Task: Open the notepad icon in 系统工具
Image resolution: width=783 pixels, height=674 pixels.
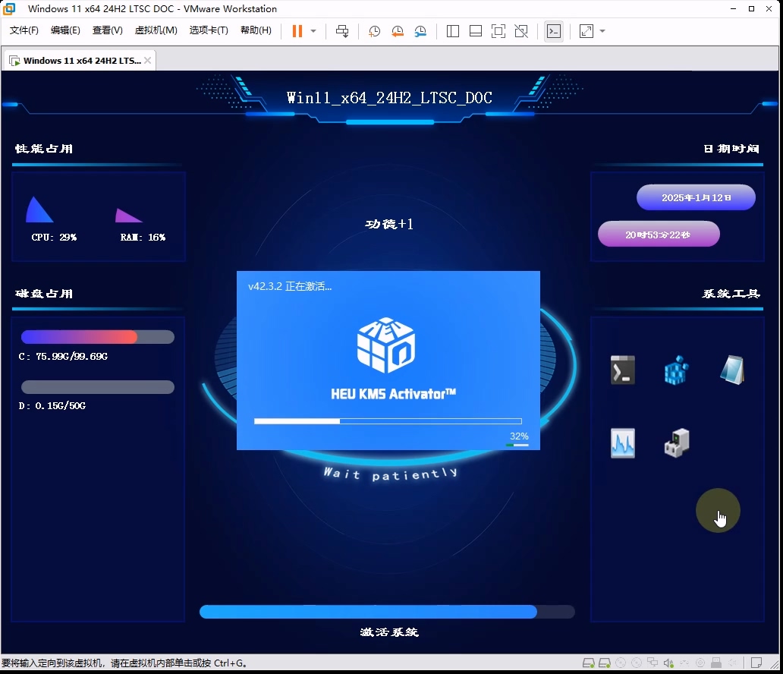Action: click(732, 370)
